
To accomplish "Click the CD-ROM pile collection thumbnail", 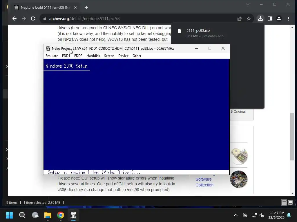I will (x=239, y=179).
